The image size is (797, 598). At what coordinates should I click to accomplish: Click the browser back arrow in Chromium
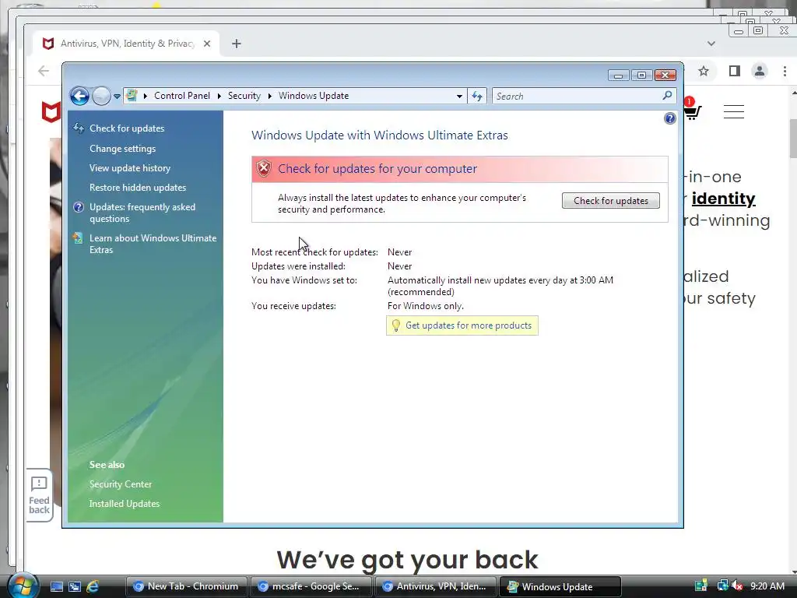coord(44,71)
